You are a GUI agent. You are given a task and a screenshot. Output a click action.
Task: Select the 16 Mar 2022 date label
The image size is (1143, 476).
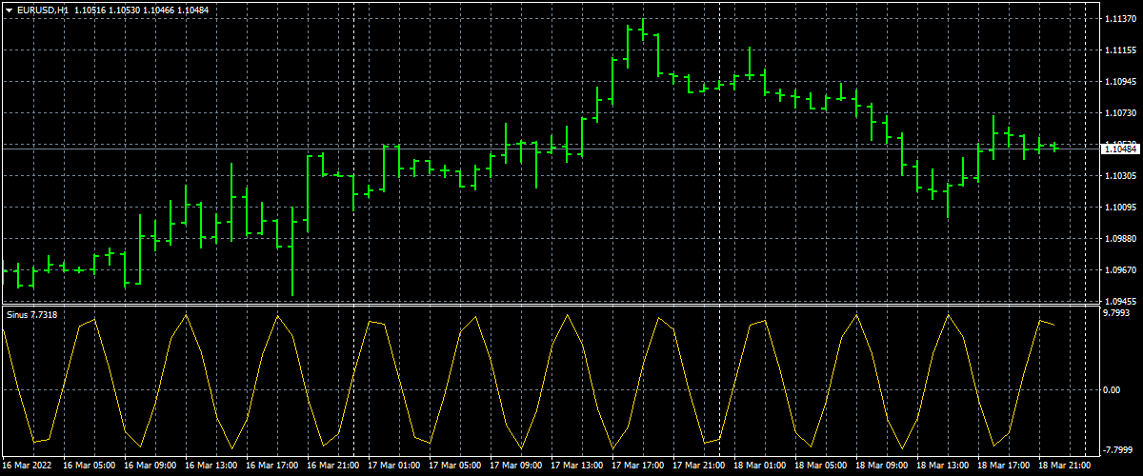point(26,466)
